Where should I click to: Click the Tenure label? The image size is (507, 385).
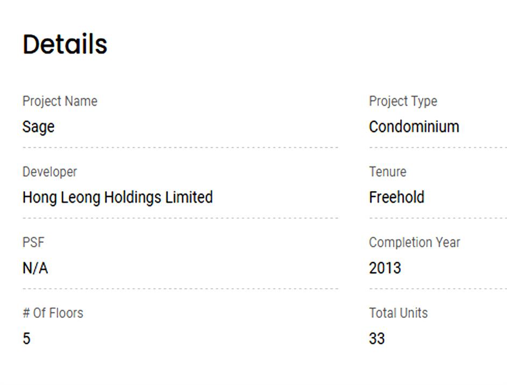point(387,172)
